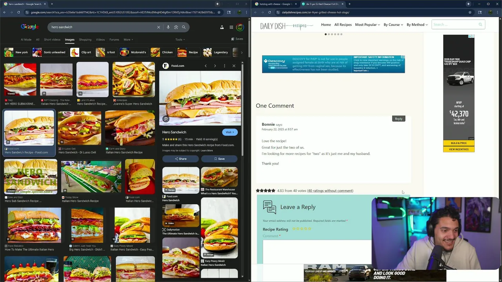Expand the More search filters dropdown

[128, 40]
